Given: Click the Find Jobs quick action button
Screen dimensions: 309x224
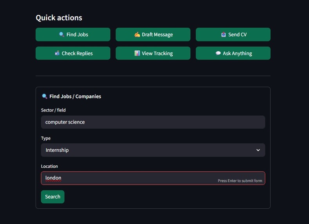Looking at the screenshot, I should tap(73, 34).
